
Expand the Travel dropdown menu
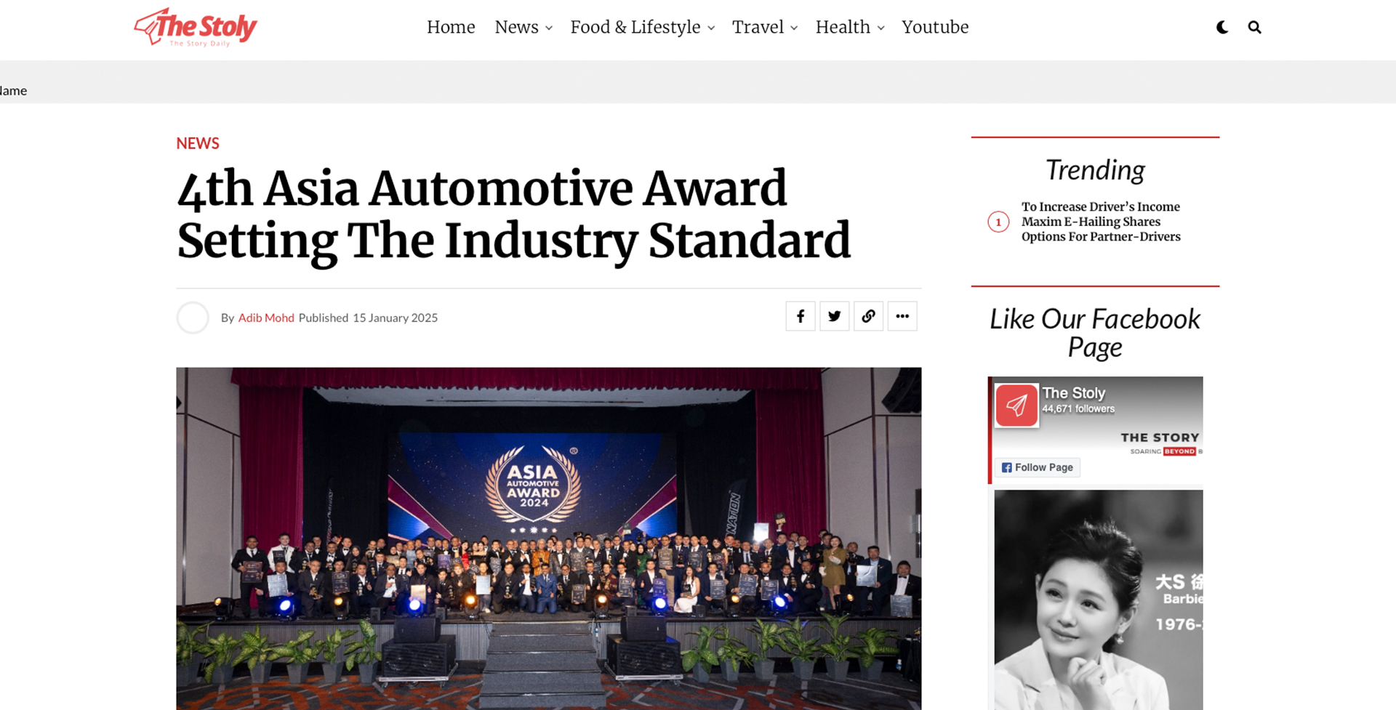point(764,28)
